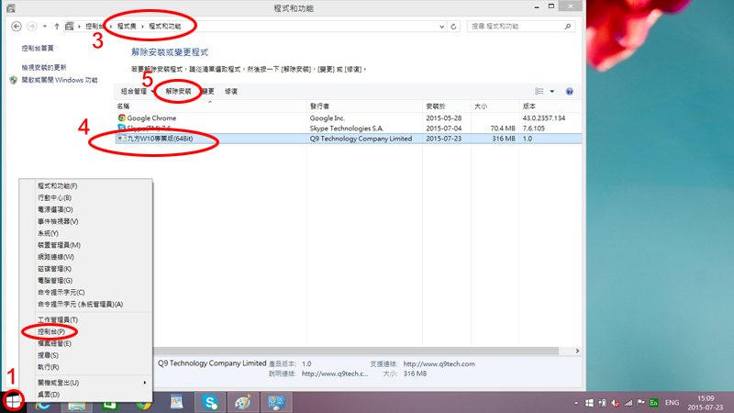
Task: Sort list by 名稱 column header
Action: pos(123,106)
